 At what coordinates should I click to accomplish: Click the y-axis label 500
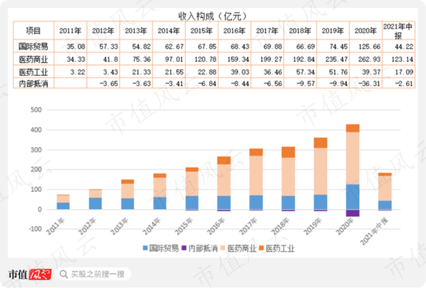coord(36,110)
